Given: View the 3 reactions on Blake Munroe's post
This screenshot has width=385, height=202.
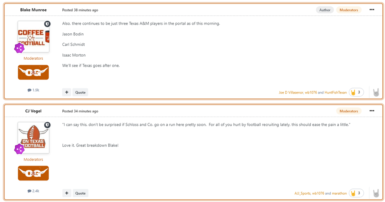Looking at the screenshot, I should (x=356, y=92).
